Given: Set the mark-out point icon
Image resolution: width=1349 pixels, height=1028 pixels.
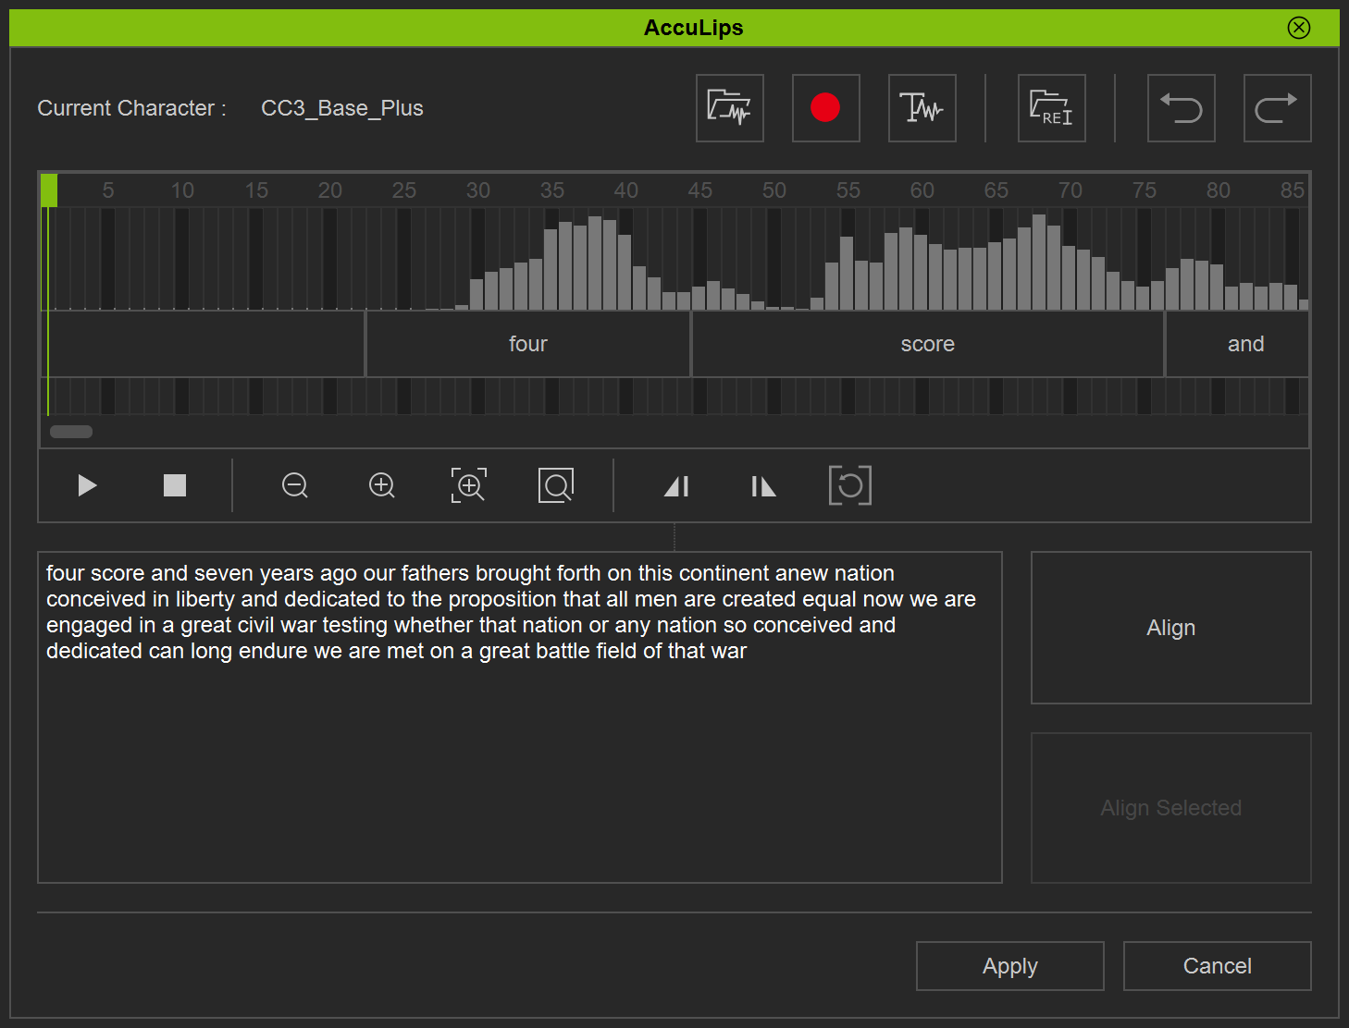Looking at the screenshot, I should [x=763, y=485].
